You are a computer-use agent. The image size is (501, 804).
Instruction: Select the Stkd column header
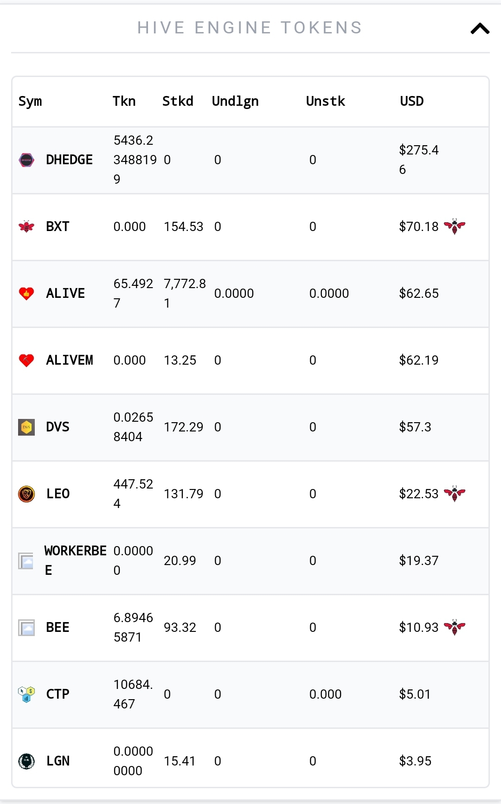[x=178, y=101]
